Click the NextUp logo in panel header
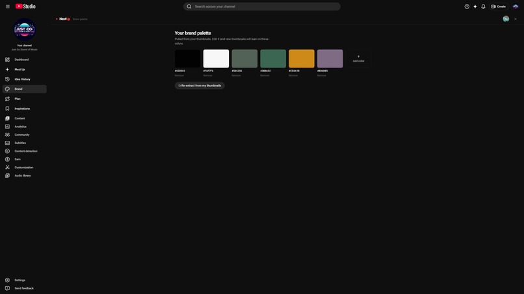Viewport: 524px width, 294px height. coord(63,19)
